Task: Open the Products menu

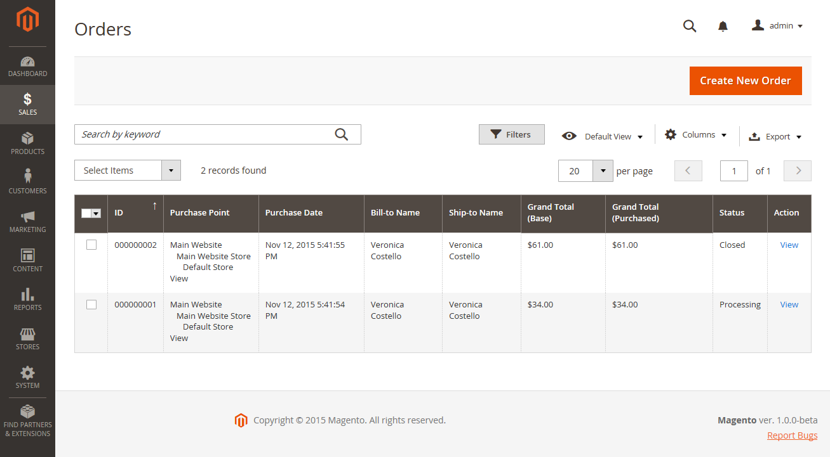Action: pos(27,144)
